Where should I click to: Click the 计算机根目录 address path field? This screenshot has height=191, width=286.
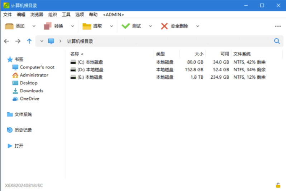point(80,41)
